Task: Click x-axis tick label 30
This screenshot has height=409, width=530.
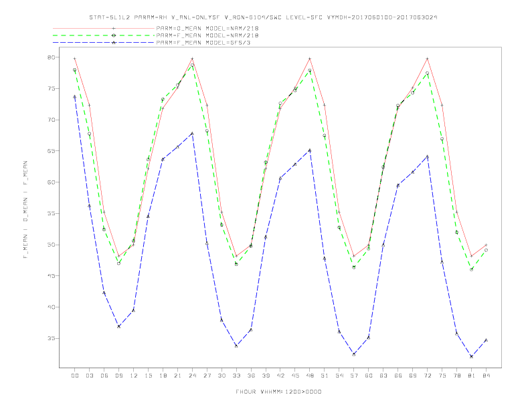Action: (222, 376)
